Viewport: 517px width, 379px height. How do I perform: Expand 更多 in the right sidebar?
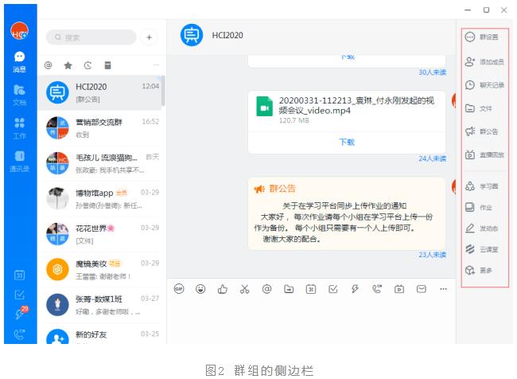pyautogui.click(x=484, y=271)
